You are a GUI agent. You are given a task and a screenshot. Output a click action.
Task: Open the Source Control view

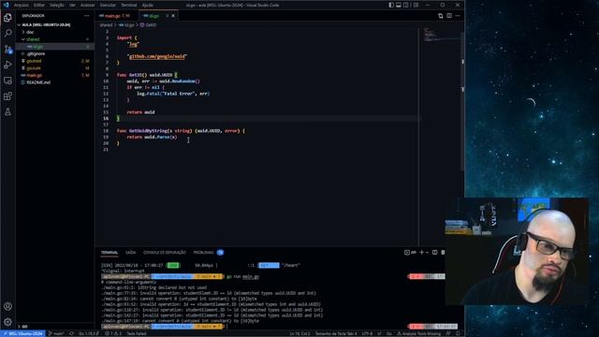[7, 49]
